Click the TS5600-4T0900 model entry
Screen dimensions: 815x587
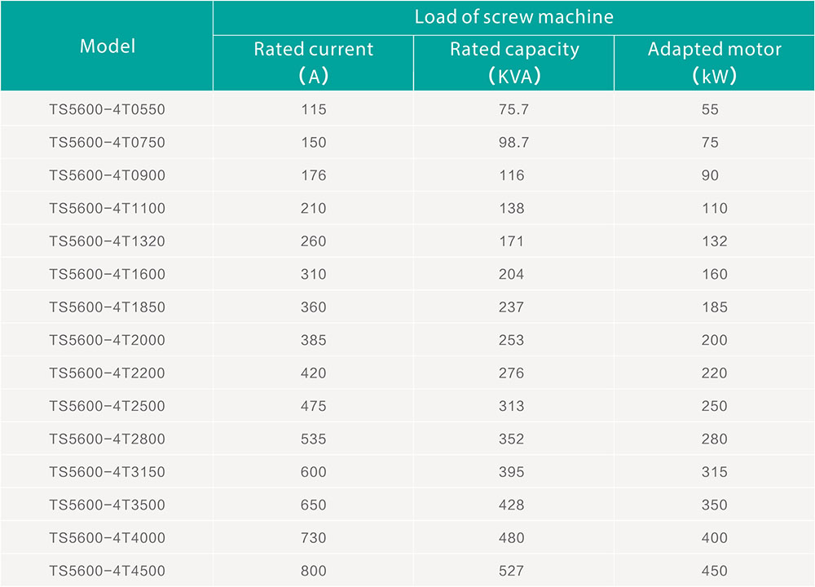tap(107, 175)
